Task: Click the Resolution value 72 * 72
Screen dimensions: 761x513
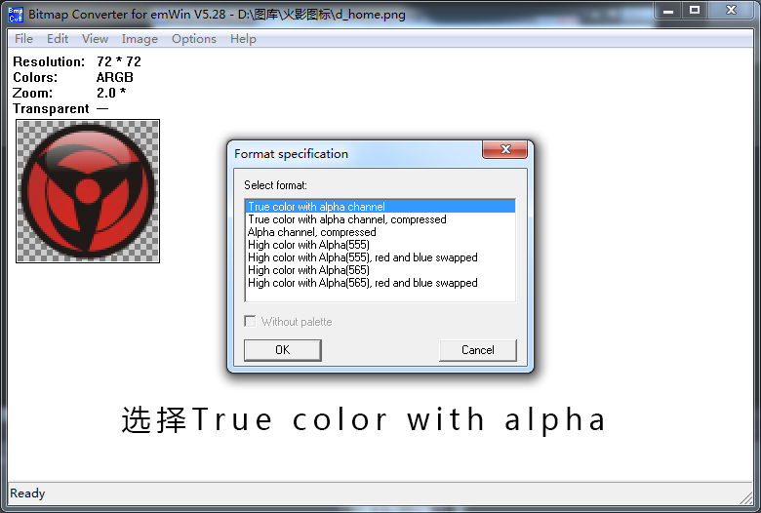Action: pyautogui.click(x=119, y=61)
